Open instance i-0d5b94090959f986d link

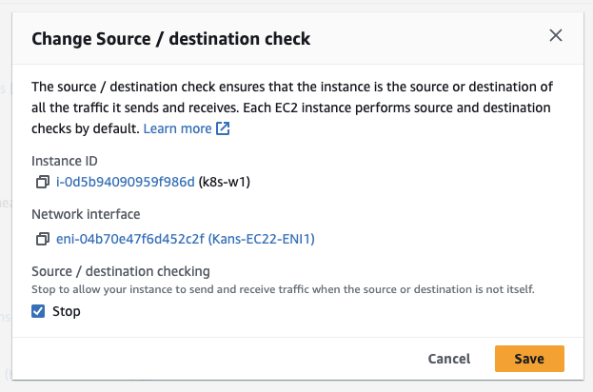125,181
